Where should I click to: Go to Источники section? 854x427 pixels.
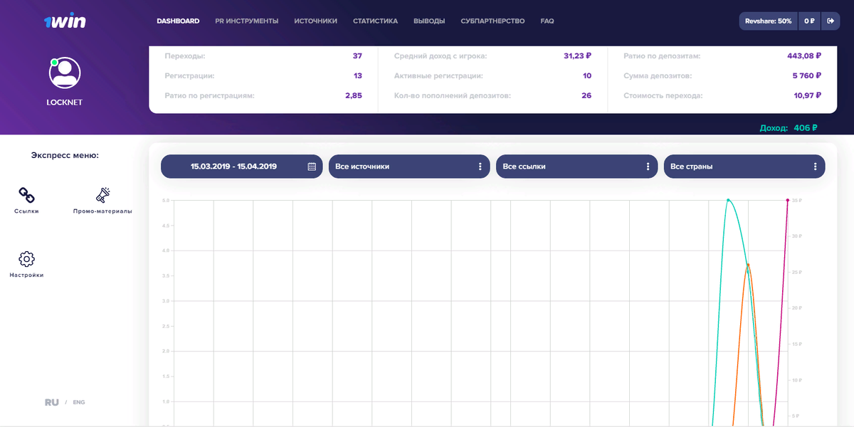coord(315,21)
